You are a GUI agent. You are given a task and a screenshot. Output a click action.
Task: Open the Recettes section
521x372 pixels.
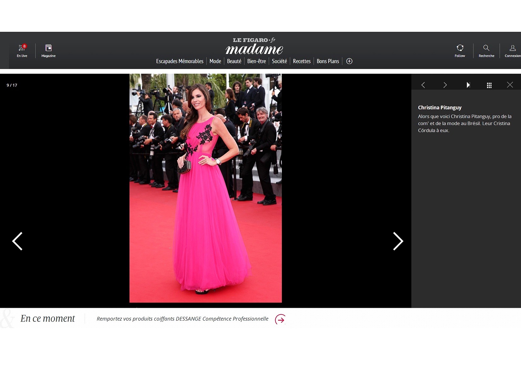point(301,61)
